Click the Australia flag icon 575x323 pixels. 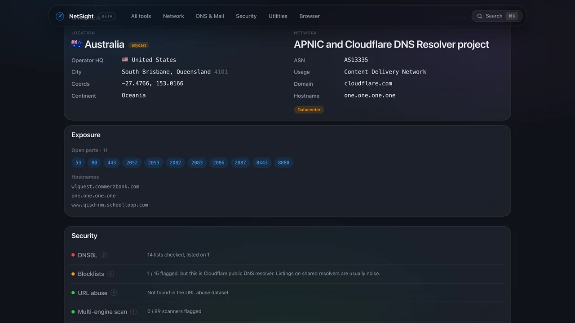(76, 44)
